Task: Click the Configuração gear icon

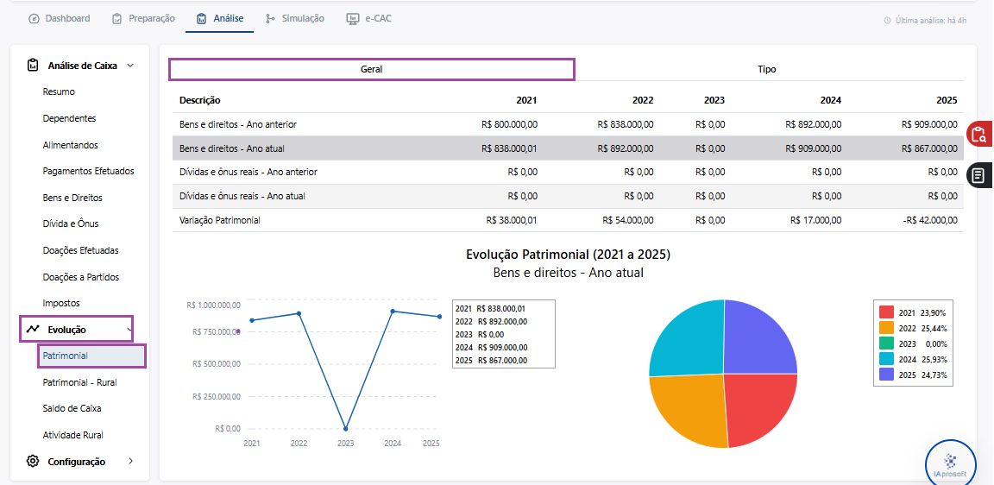Action: pos(33,462)
